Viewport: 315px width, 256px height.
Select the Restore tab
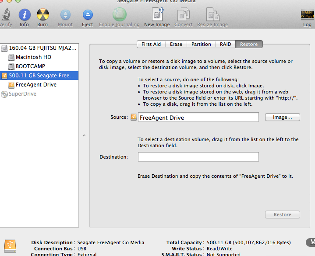[249, 44]
